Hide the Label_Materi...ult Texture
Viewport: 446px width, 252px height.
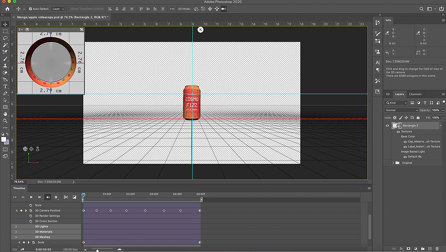tap(405, 147)
